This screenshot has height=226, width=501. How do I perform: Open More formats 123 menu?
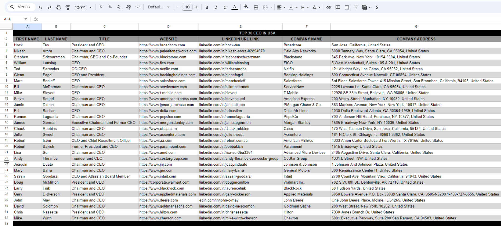coord(138,7)
